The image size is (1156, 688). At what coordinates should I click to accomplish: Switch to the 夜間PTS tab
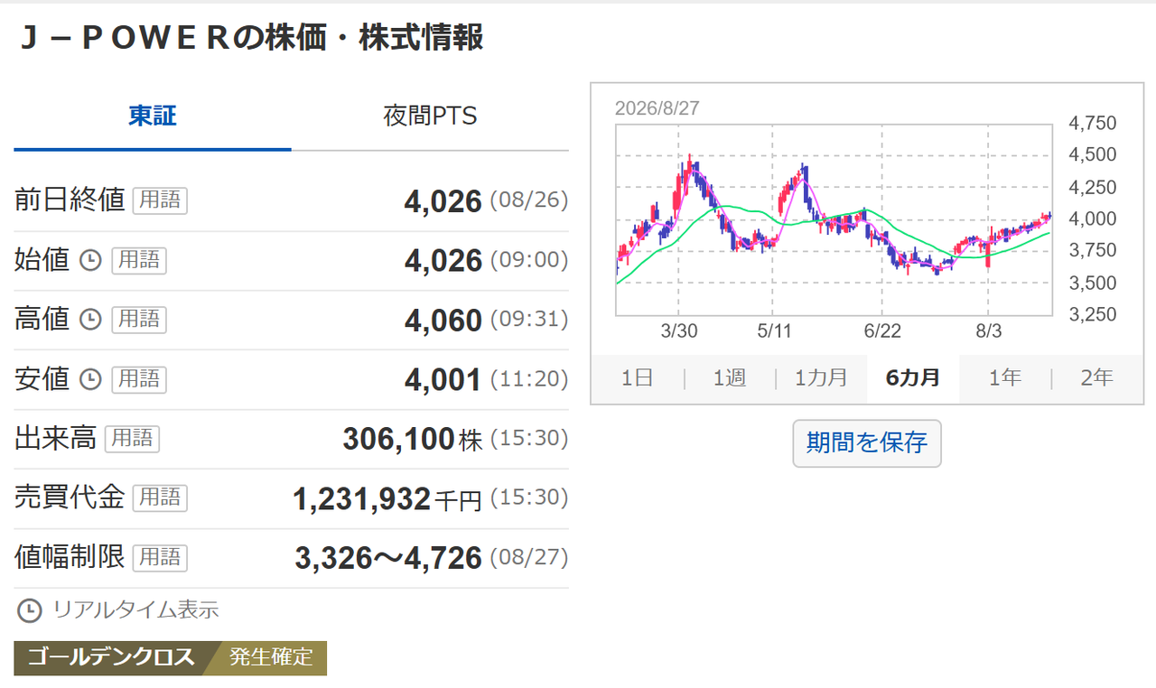tap(430, 116)
